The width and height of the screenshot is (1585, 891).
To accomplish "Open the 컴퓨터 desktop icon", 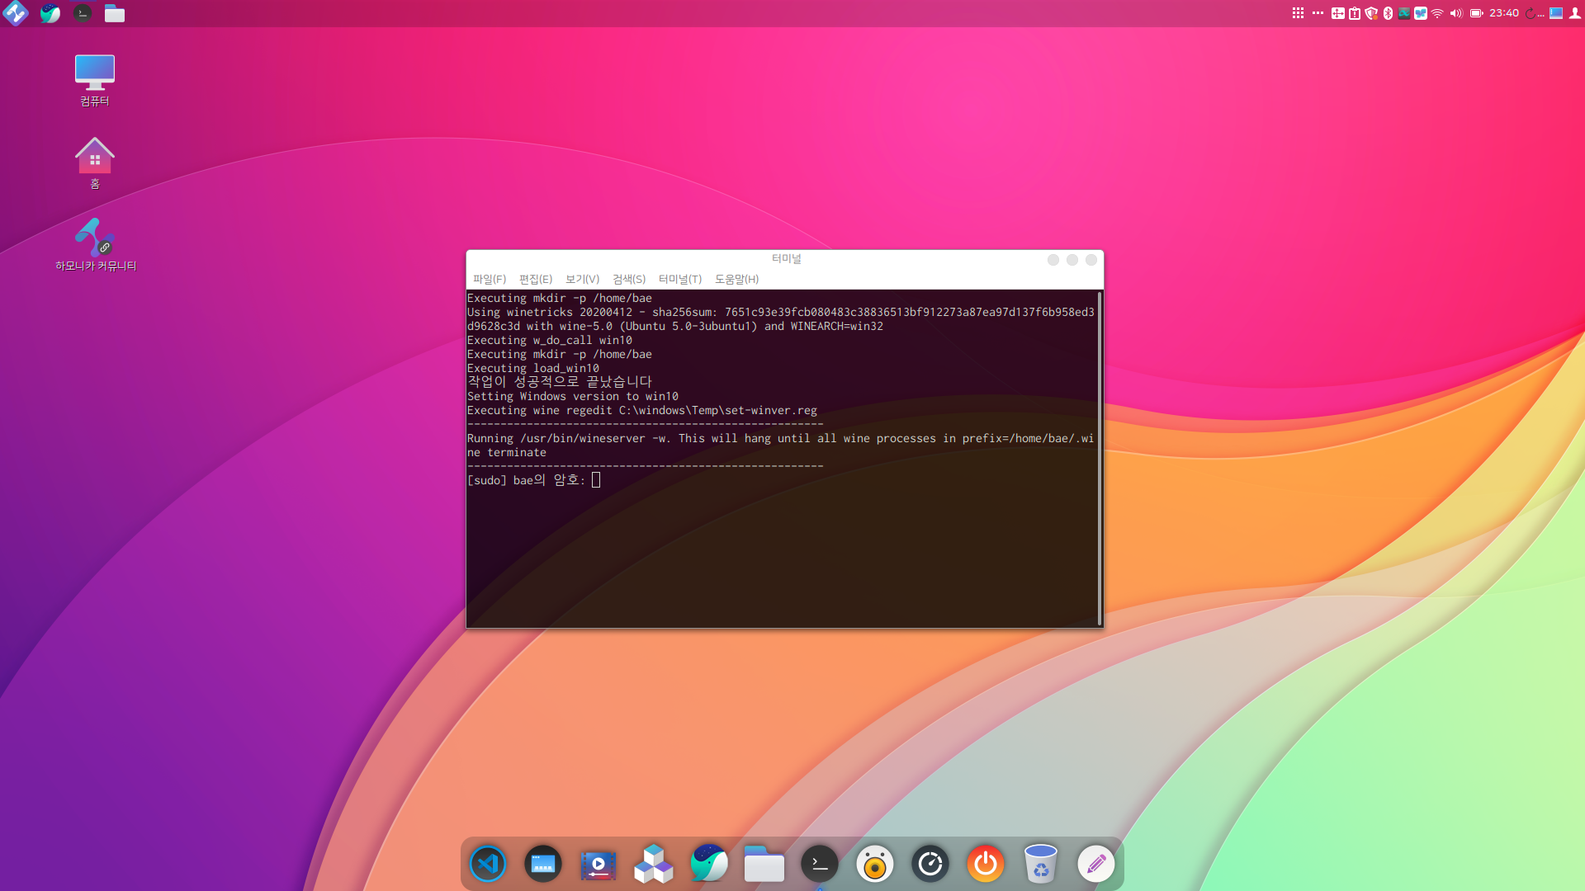I will 95,81.
